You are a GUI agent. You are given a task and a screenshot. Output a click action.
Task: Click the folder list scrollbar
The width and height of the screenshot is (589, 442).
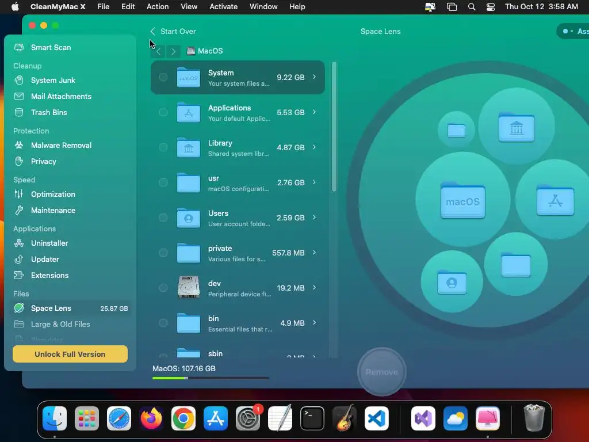[334, 127]
